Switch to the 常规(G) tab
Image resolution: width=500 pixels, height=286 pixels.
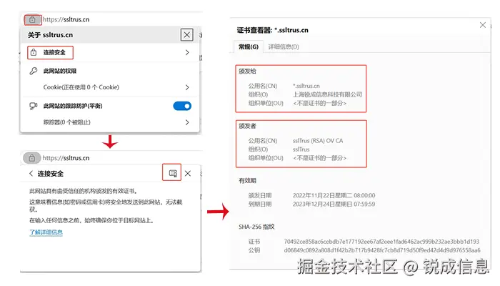[249, 47]
